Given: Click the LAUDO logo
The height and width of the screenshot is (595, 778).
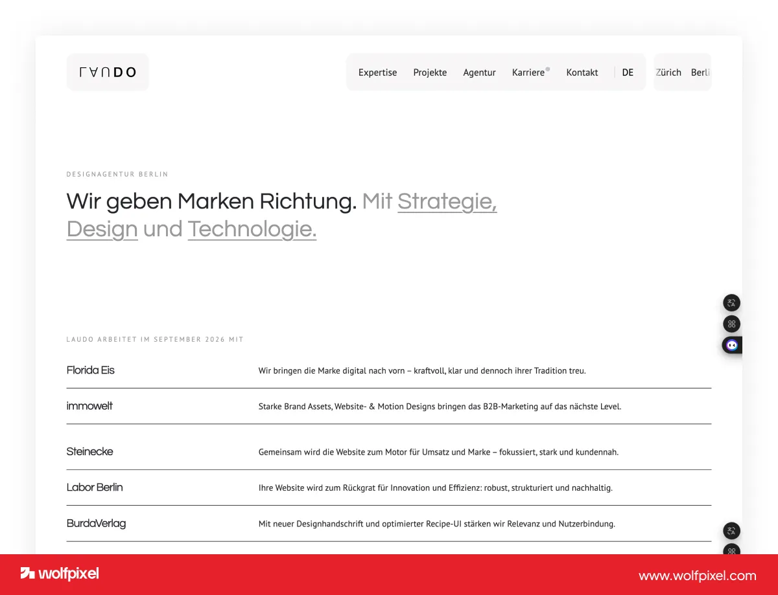Looking at the screenshot, I should click(x=108, y=72).
